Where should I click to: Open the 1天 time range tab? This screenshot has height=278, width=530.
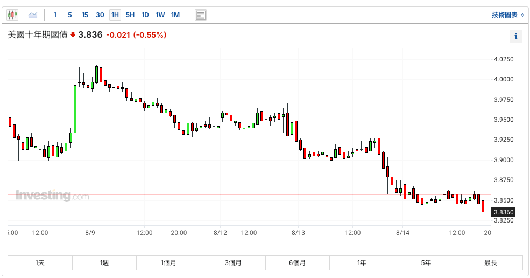[40, 263]
